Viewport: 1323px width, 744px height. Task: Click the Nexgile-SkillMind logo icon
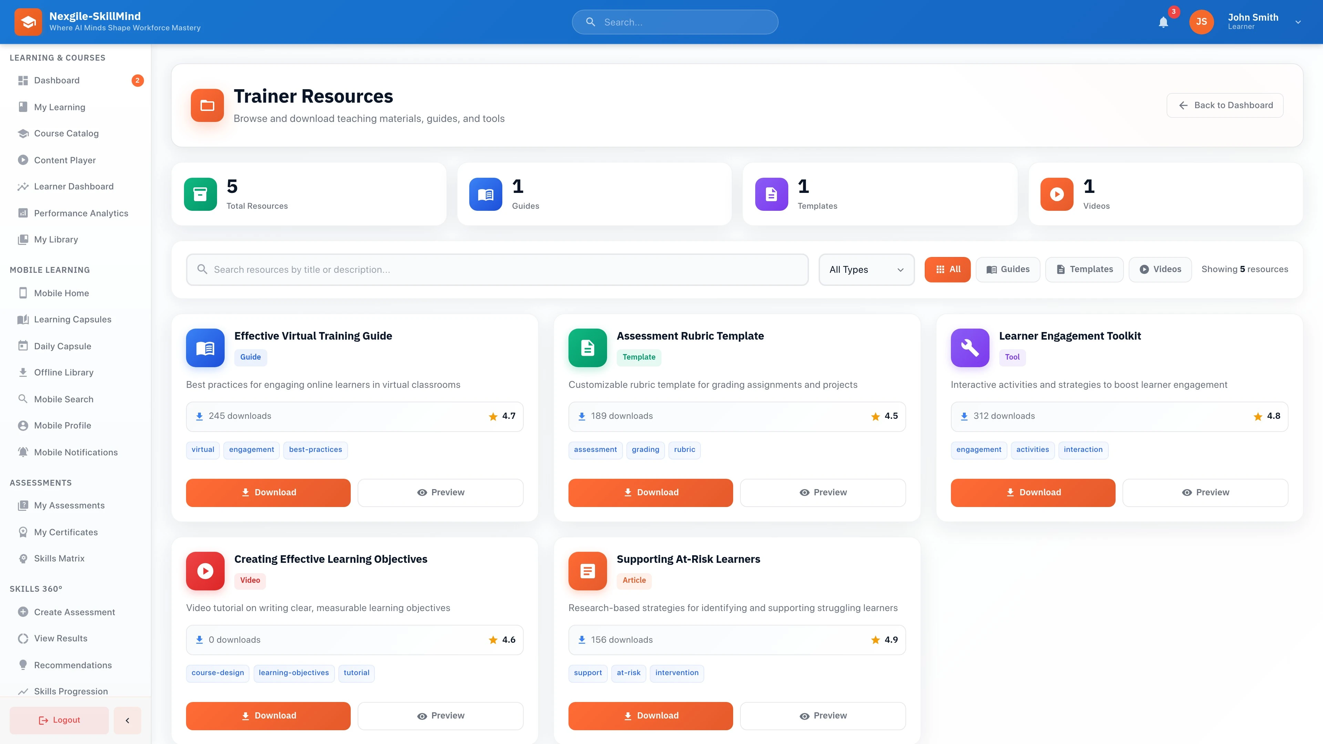coord(28,22)
